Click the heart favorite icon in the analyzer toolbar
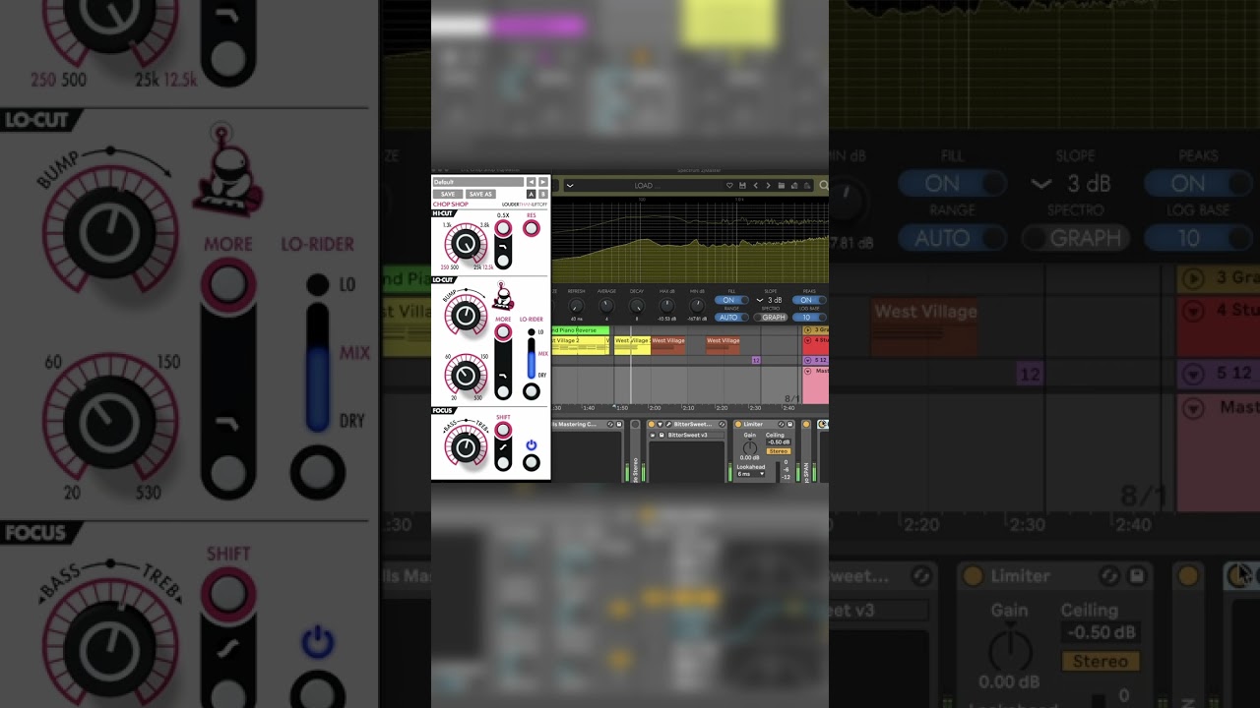Image resolution: width=1260 pixels, height=708 pixels. [729, 185]
